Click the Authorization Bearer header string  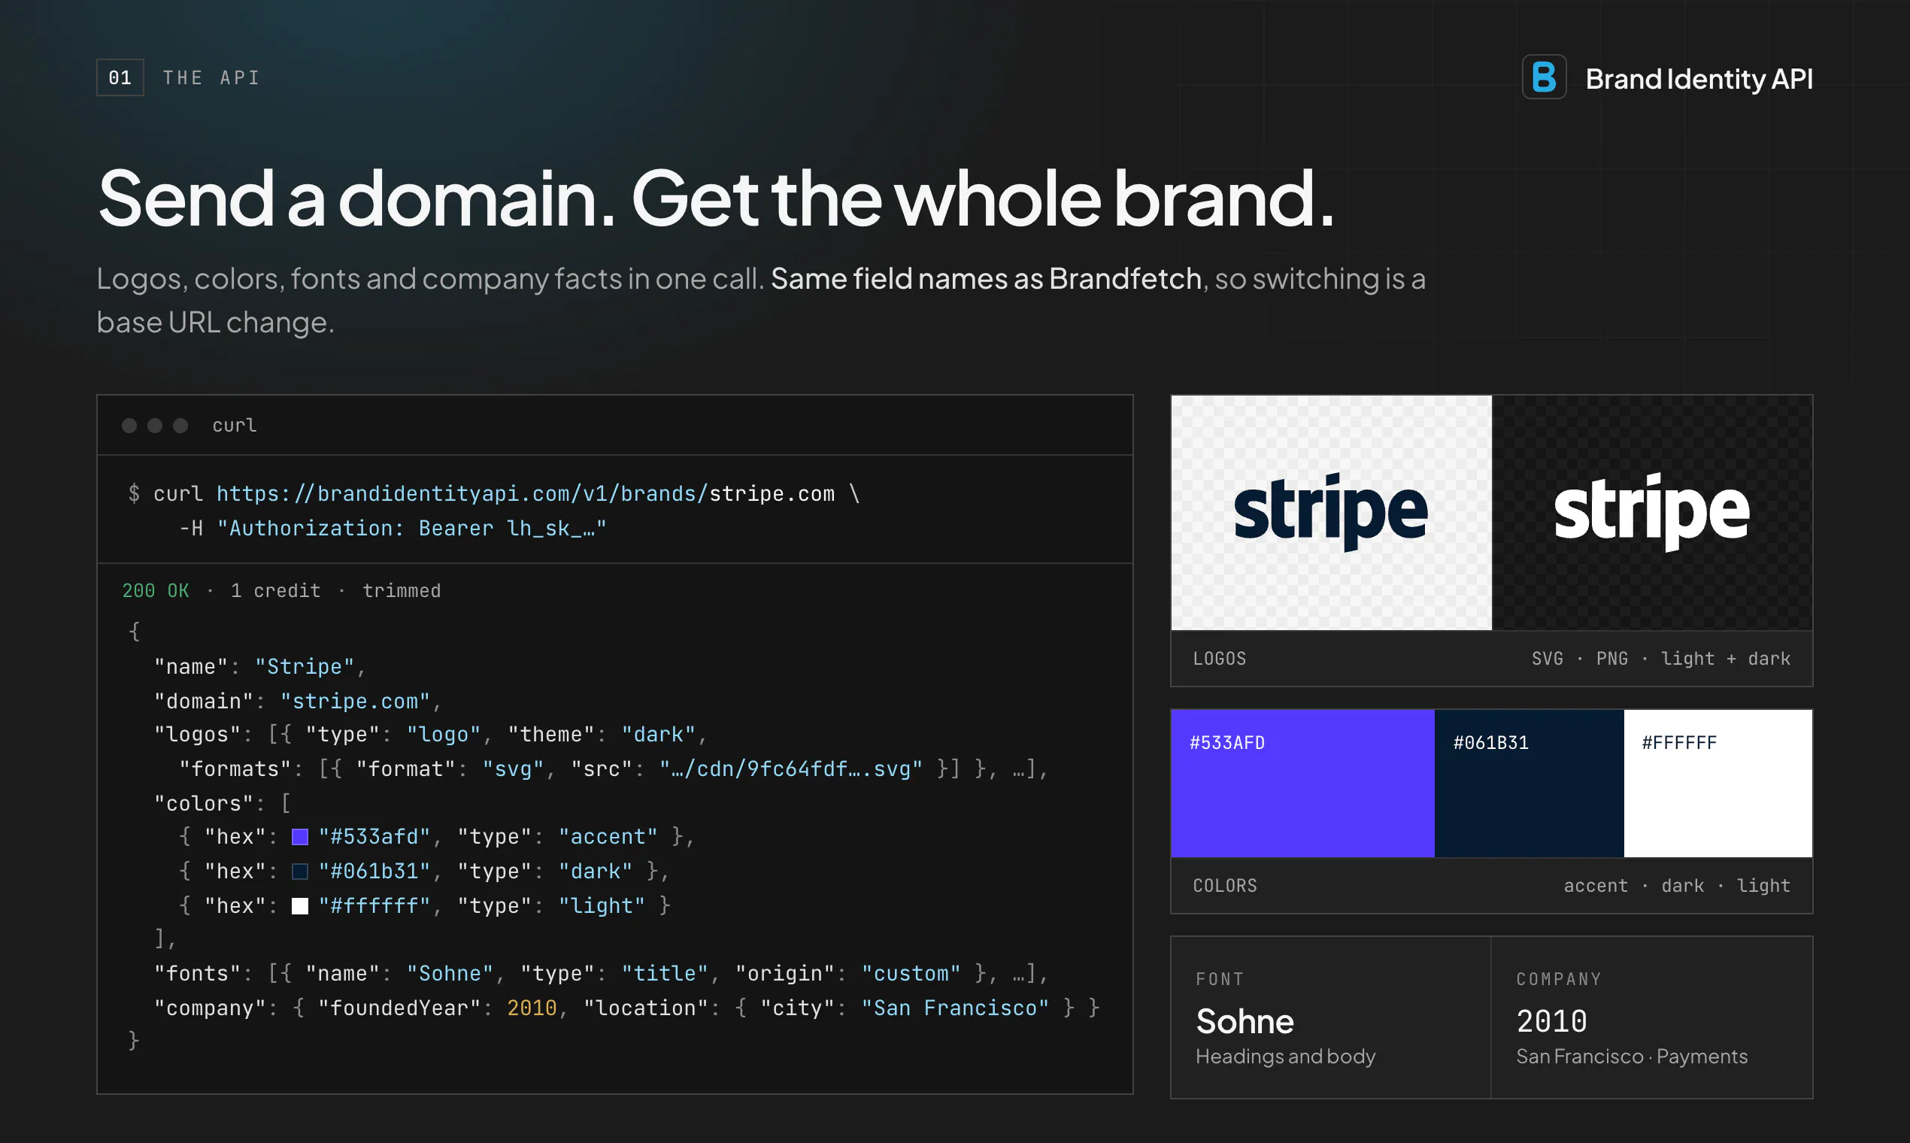tap(412, 529)
